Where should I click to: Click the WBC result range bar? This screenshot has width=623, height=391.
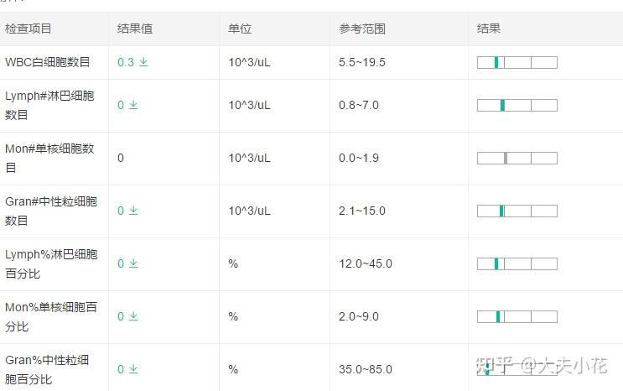(517, 62)
